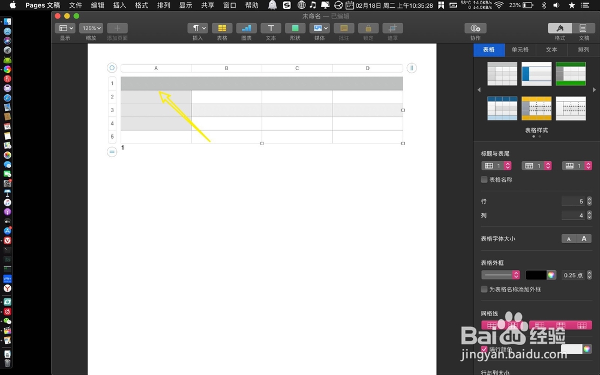The width and height of the screenshot is (600, 375).
Task: Open the outline color wheel picker
Action: 551,275
